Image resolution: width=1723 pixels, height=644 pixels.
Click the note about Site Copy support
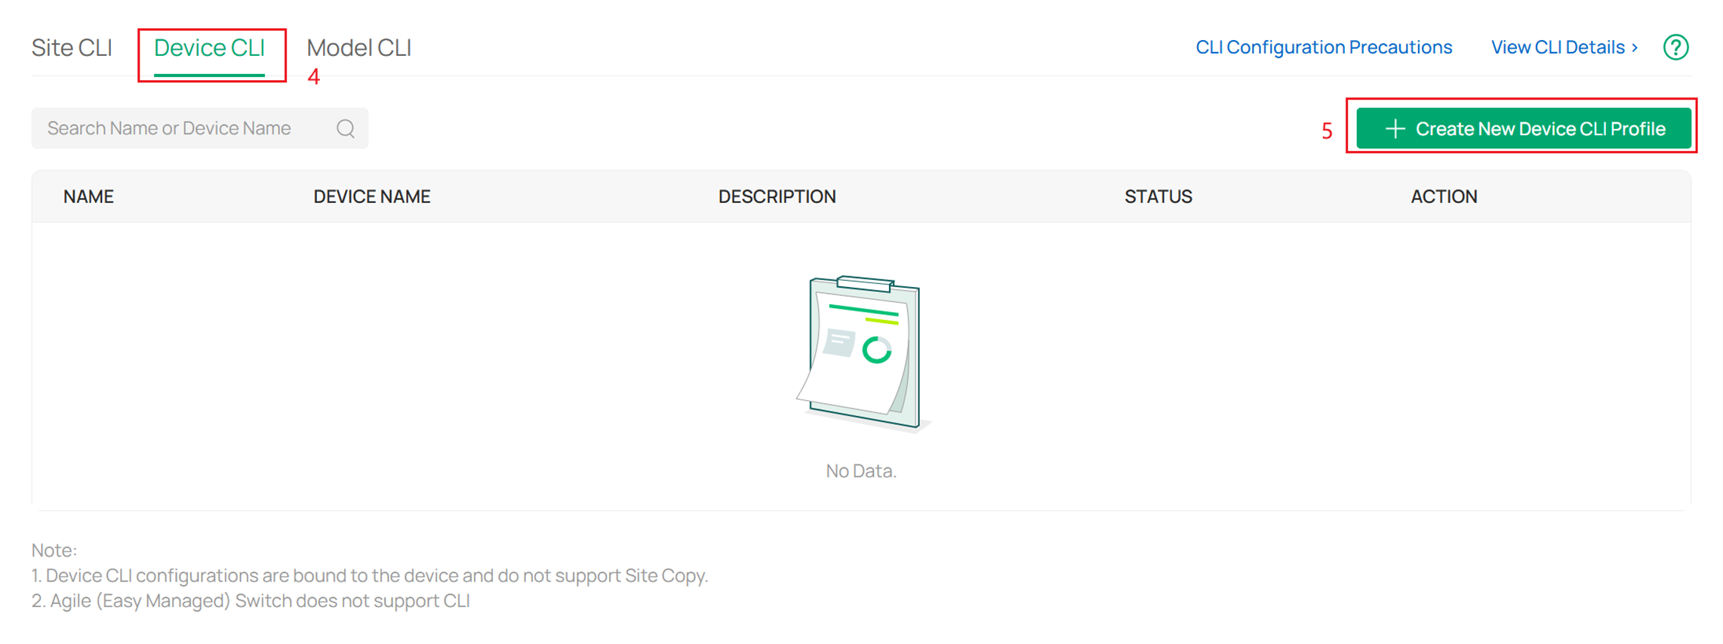tap(369, 575)
